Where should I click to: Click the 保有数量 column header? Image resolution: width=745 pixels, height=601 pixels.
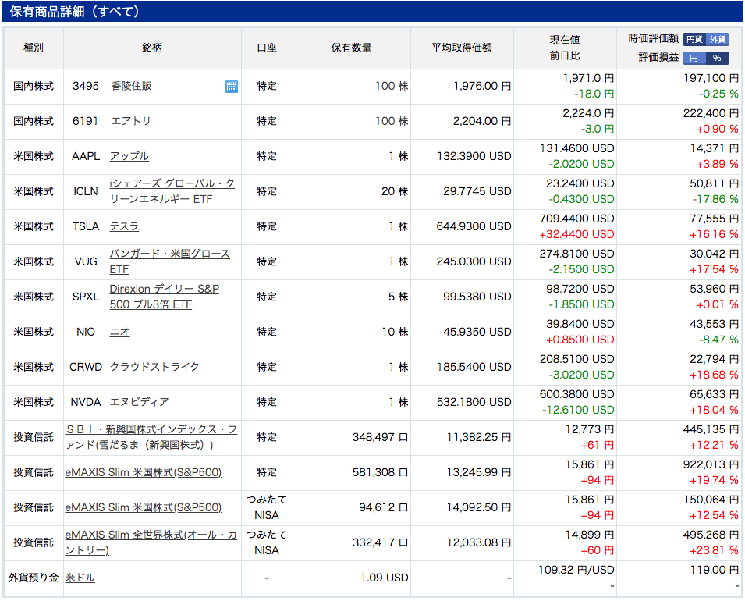click(x=352, y=48)
